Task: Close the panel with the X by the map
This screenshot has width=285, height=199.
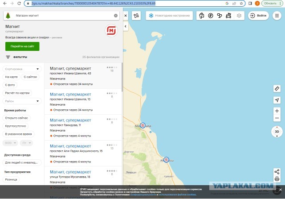Action: pyautogui.click(x=126, y=16)
